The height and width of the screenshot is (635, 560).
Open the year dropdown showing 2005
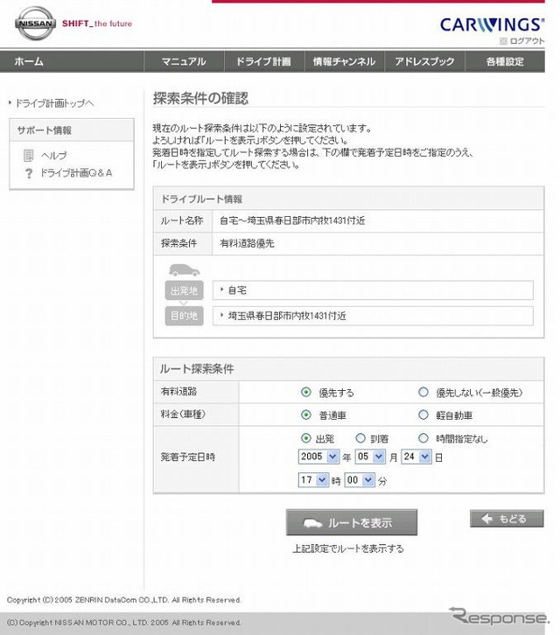(x=318, y=457)
